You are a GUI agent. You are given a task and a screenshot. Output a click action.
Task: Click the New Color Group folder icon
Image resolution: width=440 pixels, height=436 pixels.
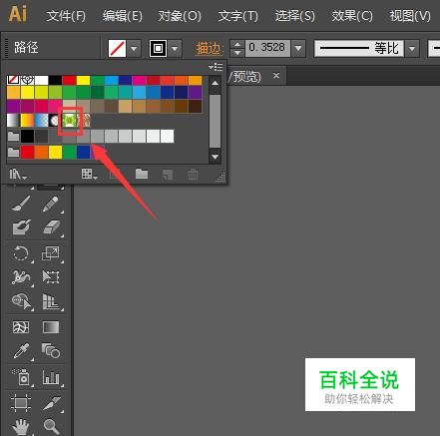[x=142, y=174]
